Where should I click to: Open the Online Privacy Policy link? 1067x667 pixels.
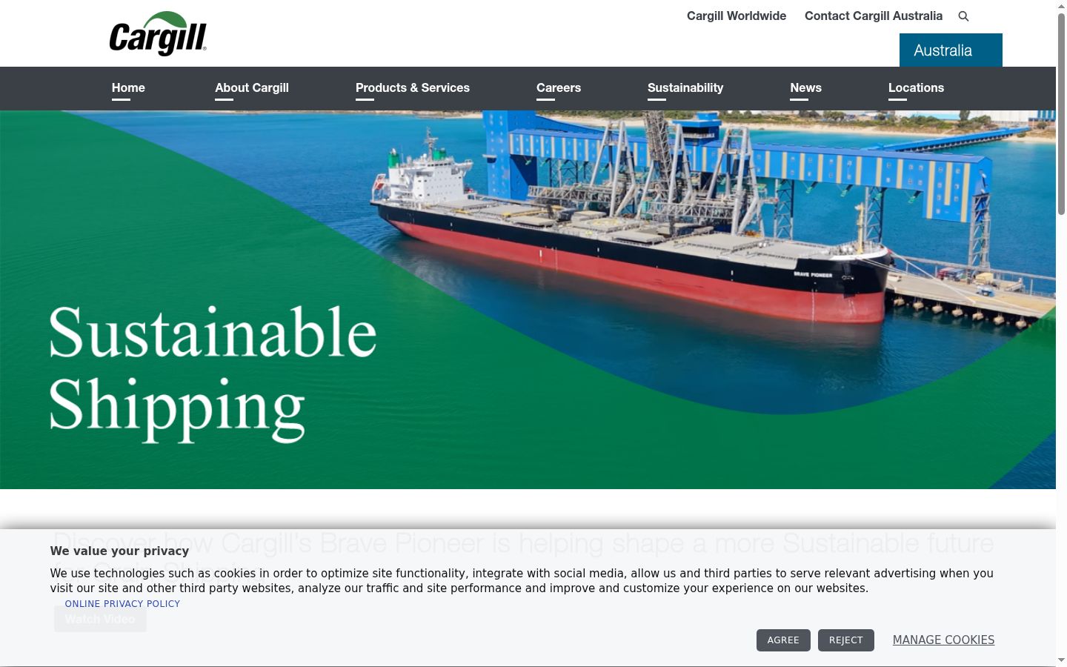(122, 604)
